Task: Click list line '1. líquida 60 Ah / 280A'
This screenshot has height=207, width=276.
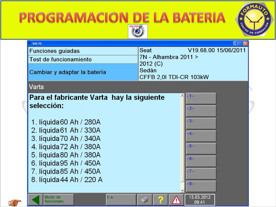Action: [66, 122]
